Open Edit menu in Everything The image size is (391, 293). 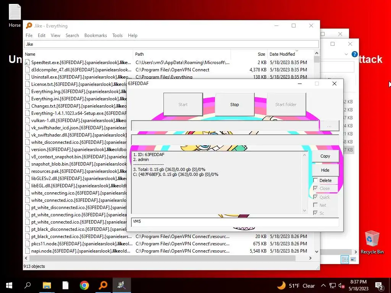tap(41, 35)
